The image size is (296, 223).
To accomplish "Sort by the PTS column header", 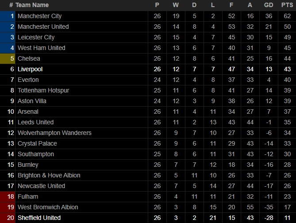I will (287, 5).
